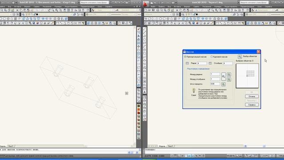Viewport: 284px width, 160px height.
Task: Click Рядов (rows) input field
Action: click(x=202, y=63)
